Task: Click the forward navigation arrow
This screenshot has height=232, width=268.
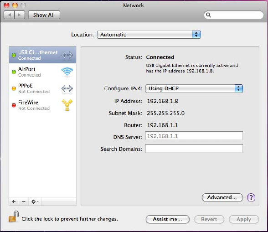Action: click(20, 15)
